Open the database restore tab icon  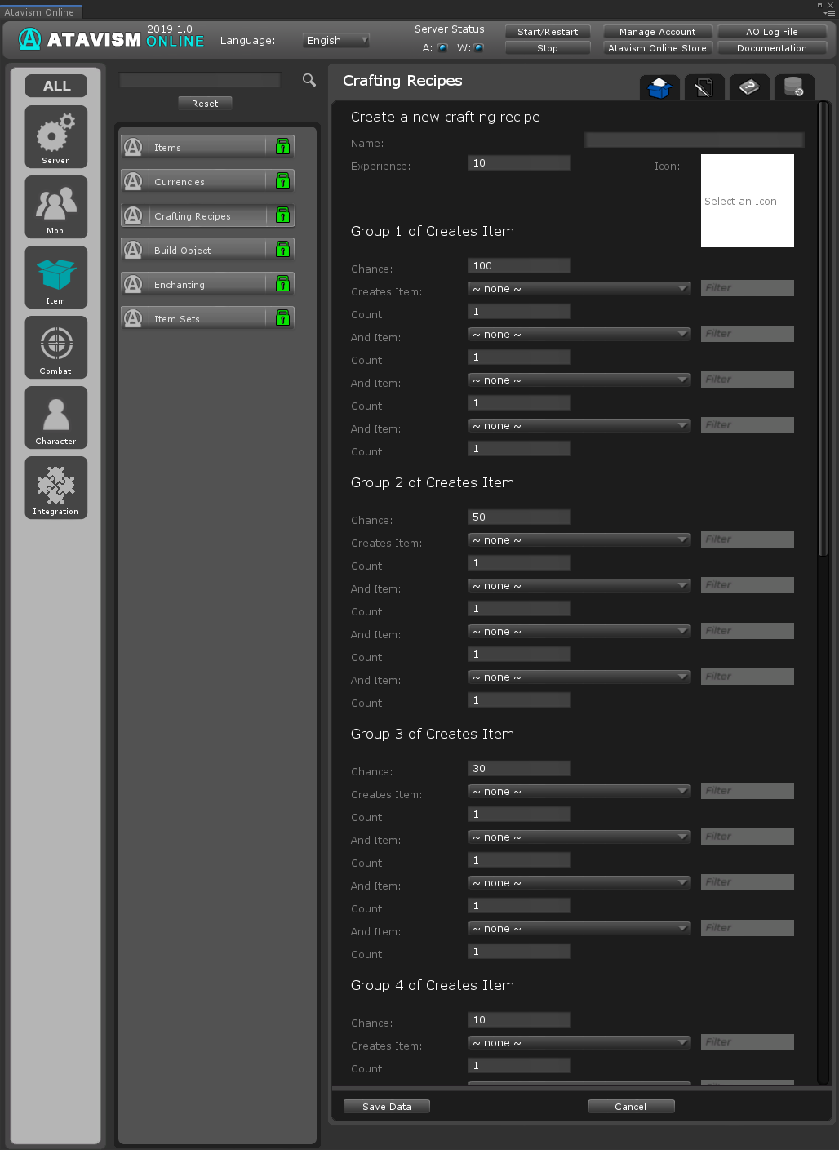(x=793, y=87)
